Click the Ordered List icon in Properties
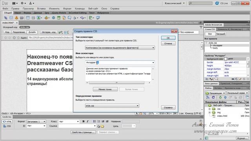 (x=99, y=121)
